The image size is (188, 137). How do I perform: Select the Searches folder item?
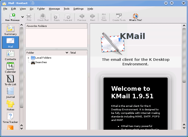click(41, 62)
